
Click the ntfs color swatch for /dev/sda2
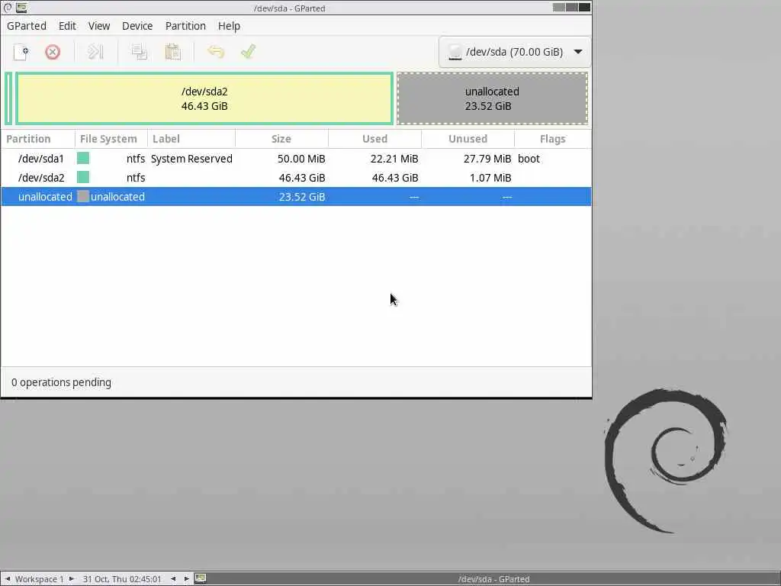click(83, 177)
